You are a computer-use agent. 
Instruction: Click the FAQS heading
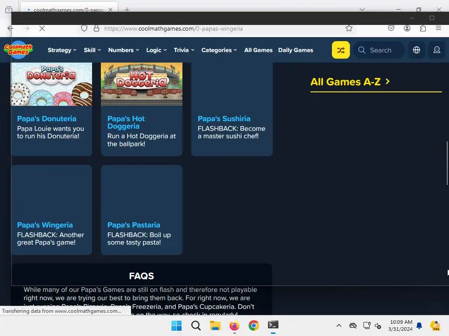tap(142, 276)
